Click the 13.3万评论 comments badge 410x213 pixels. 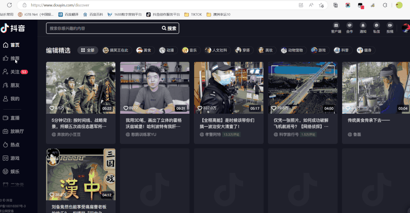pyautogui.click(x=231, y=135)
